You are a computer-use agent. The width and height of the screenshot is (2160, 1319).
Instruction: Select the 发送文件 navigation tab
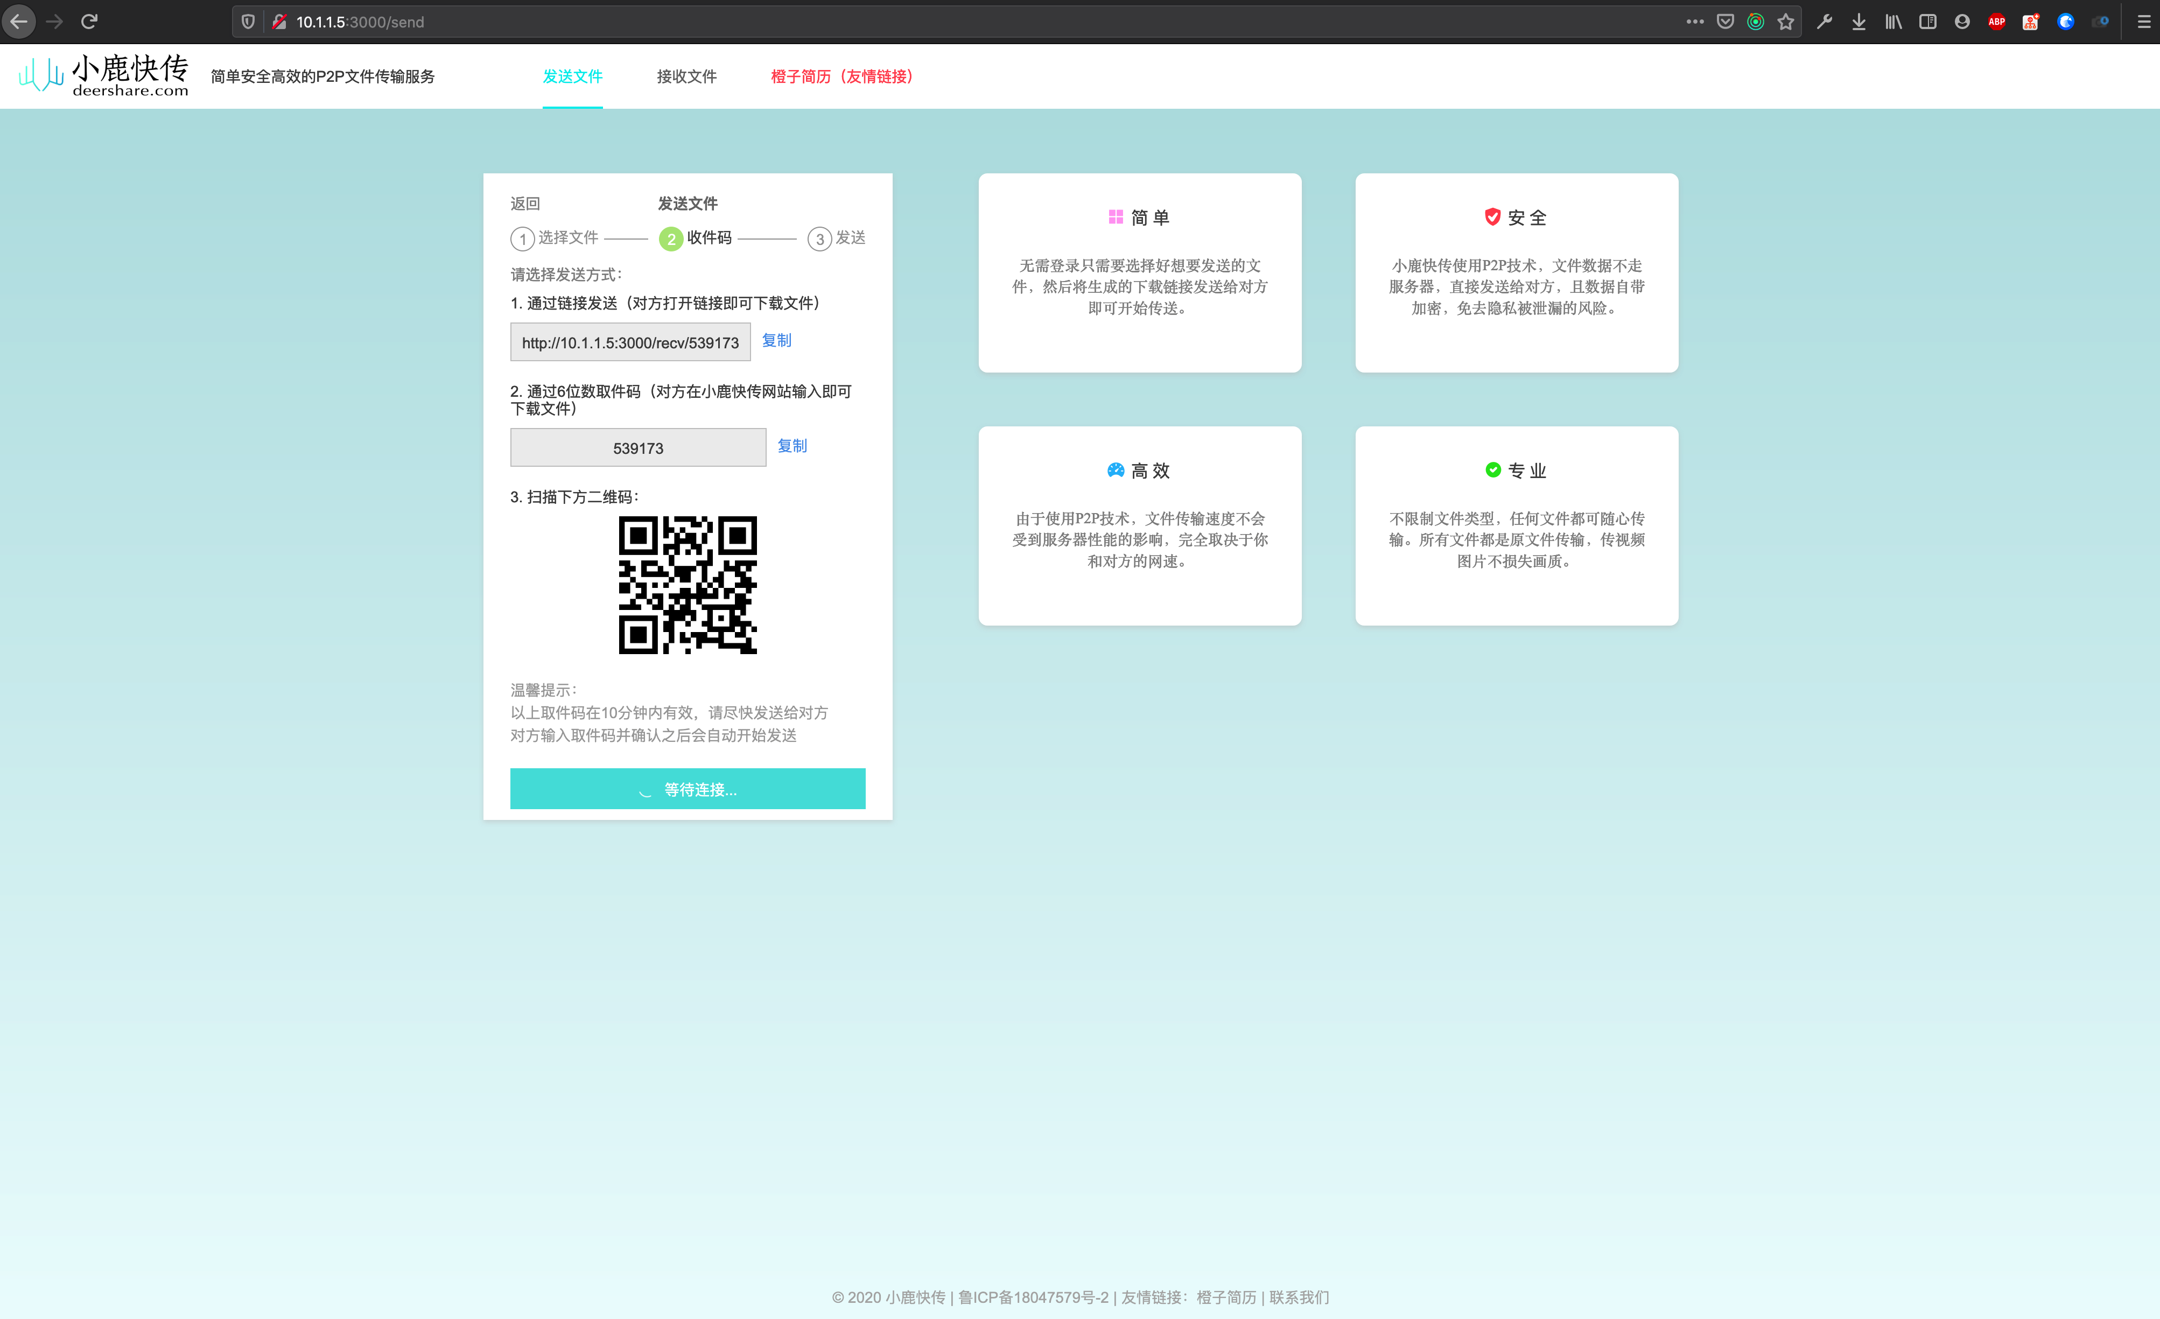572,76
